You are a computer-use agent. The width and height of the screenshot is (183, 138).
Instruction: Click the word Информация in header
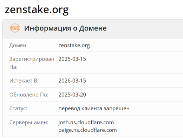[47, 28]
